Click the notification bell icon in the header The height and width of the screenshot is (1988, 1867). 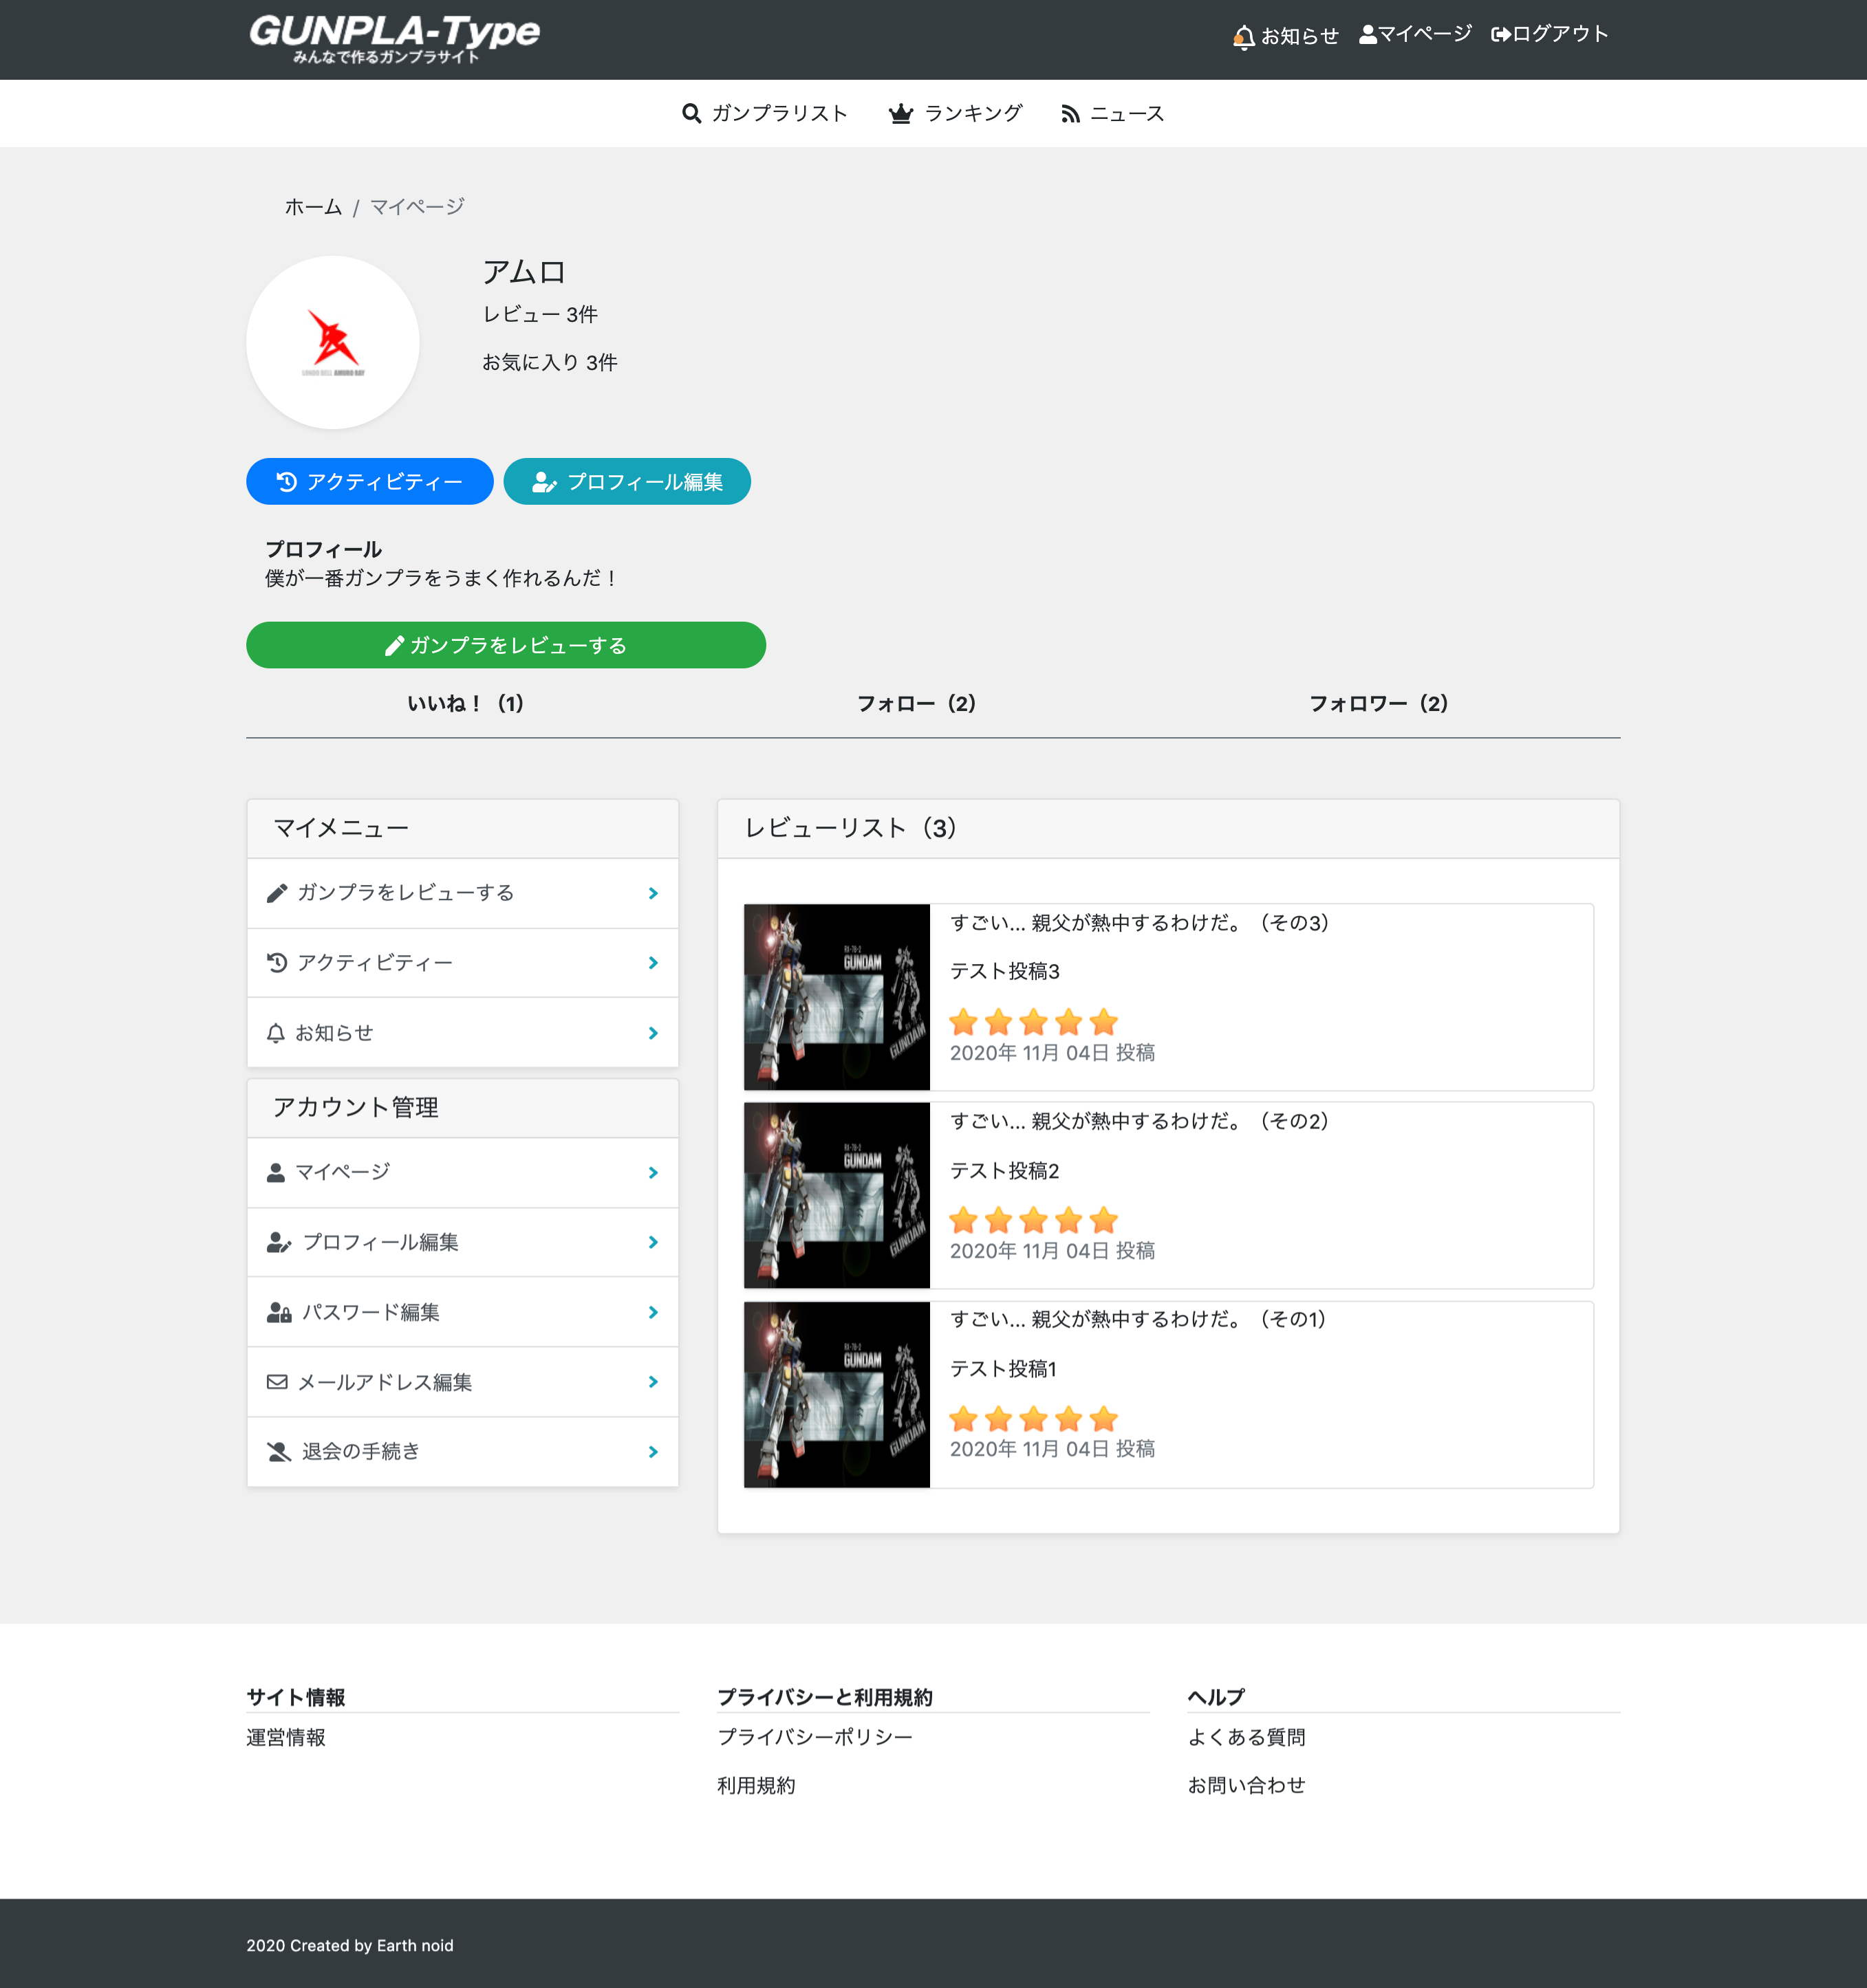(1242, 33)
